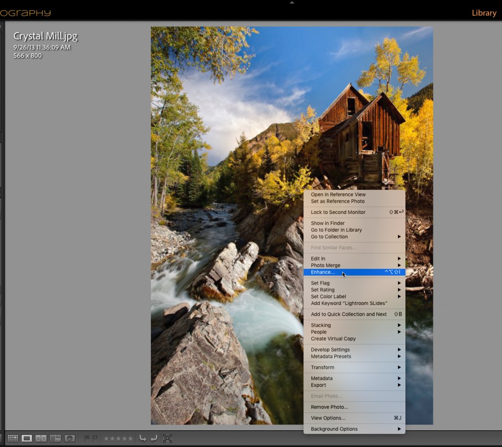This screenshot has width=502, height=447.
Task: Open the Library module
Action: [484, 13]
